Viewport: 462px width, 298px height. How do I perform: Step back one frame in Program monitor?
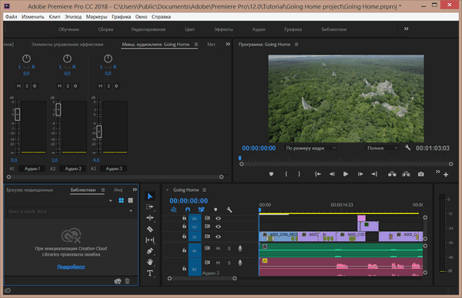coord(332,174)
